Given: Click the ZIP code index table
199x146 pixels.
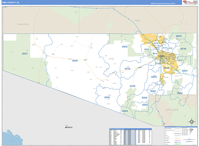Looking at the screenshot, I should [130, 137].
